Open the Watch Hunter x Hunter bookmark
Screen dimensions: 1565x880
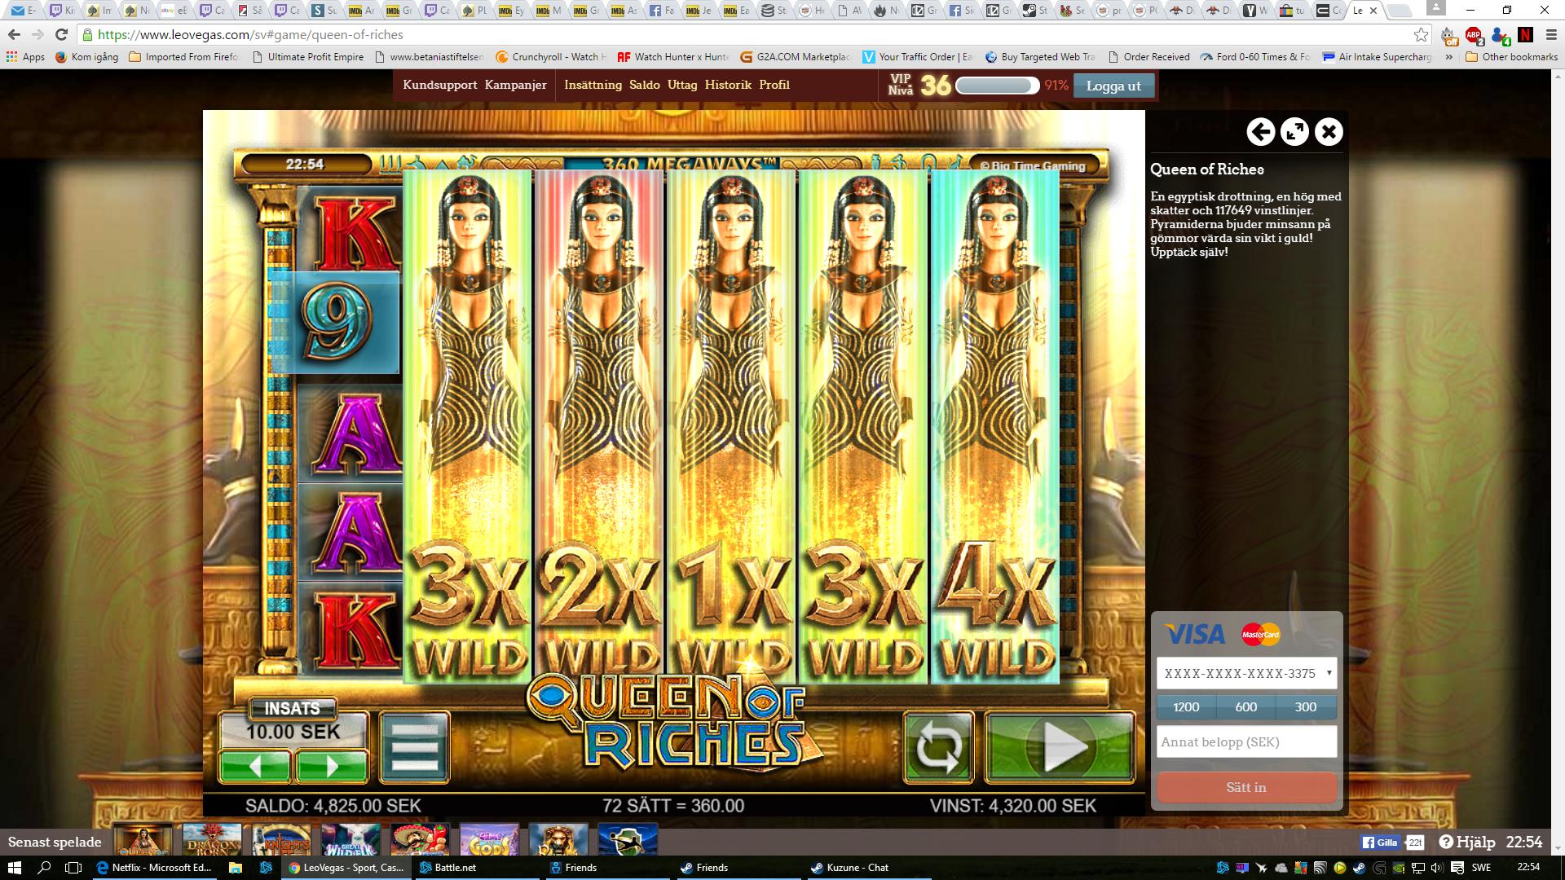coord(673,57)
